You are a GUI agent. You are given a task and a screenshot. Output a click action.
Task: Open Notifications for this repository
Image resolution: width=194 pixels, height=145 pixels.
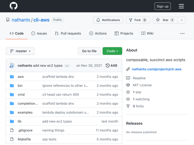point(108,20)
